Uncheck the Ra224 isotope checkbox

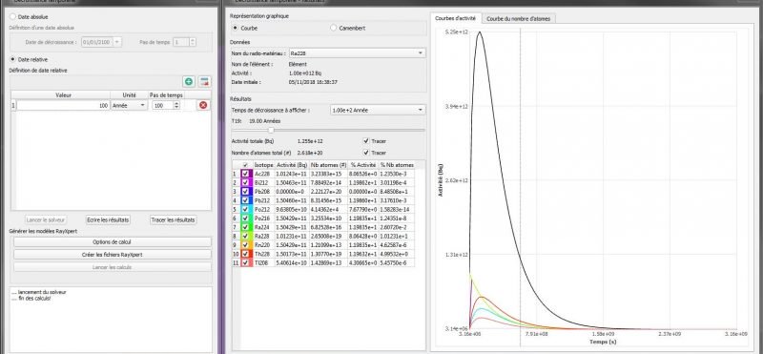tap(245, 227)
